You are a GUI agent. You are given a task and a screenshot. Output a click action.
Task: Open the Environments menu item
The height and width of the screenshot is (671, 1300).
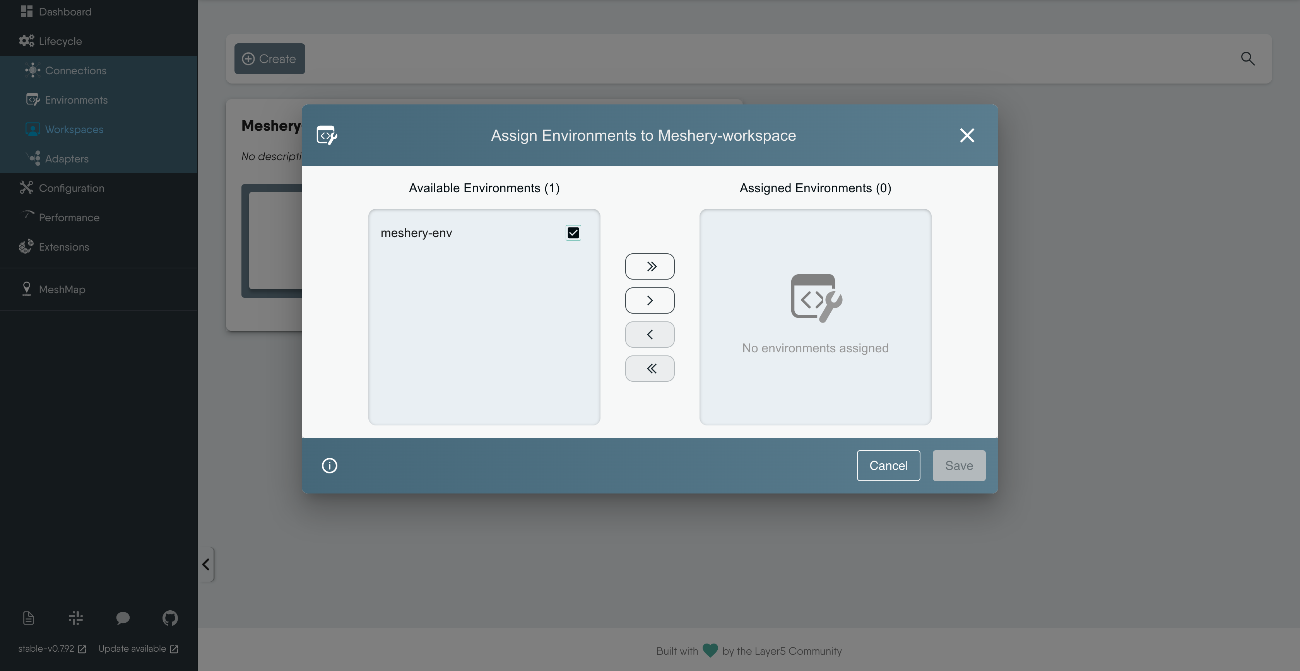tap(76, 100)
